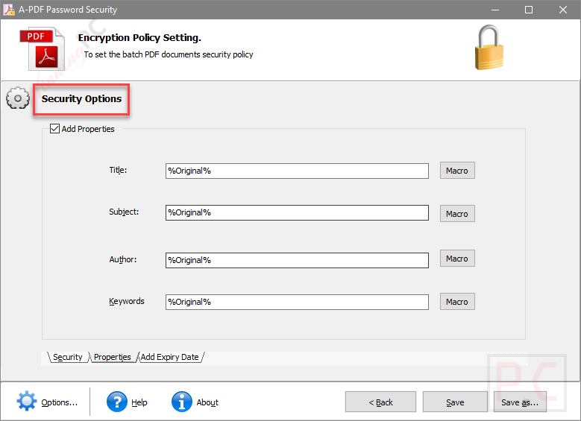
Task: Close the A-PDF Password Security window
Action: coord(563,10)
